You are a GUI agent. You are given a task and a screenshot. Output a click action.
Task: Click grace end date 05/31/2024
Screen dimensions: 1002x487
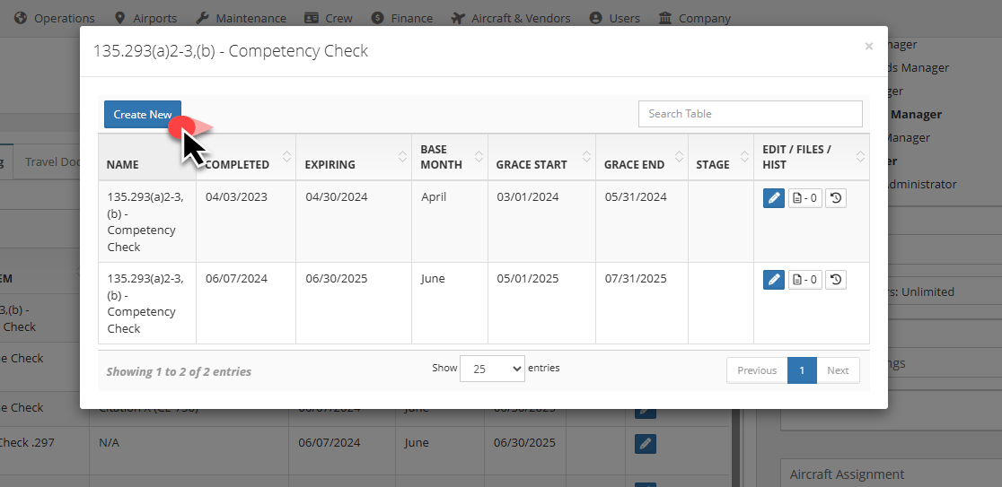click(636, 196)
